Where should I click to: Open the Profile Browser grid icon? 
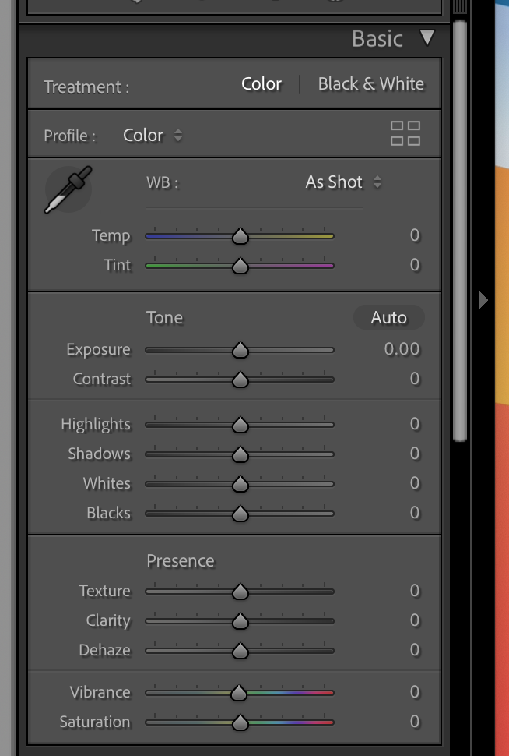[x=405, y=133]
